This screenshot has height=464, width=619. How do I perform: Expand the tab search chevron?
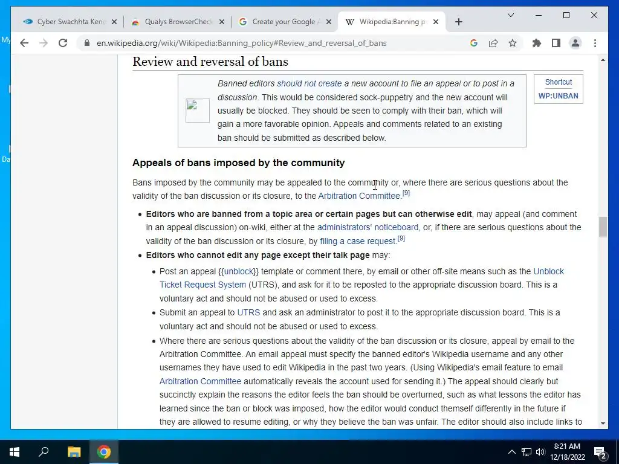510,15
